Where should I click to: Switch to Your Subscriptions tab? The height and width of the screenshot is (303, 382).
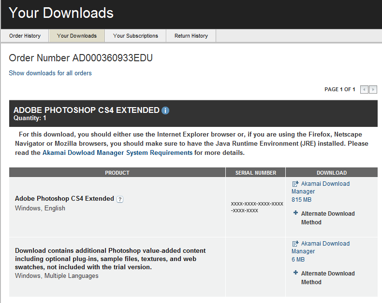point(135,36)
